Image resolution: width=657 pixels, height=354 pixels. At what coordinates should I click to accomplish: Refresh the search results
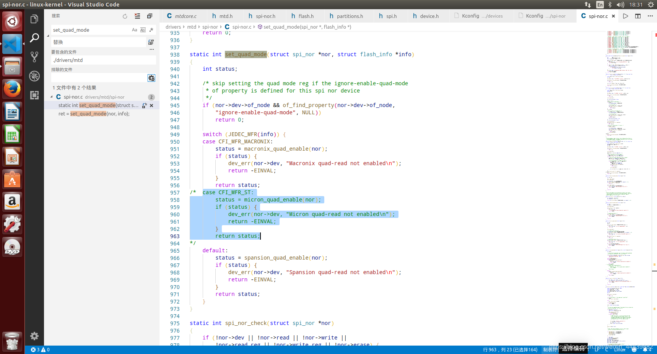tap(125, 16)
